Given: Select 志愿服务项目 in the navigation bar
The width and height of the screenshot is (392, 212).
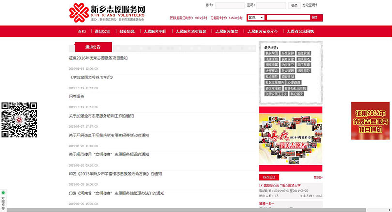Looking at the screenshot, I should pyautogui.click(x=155, y=31).
